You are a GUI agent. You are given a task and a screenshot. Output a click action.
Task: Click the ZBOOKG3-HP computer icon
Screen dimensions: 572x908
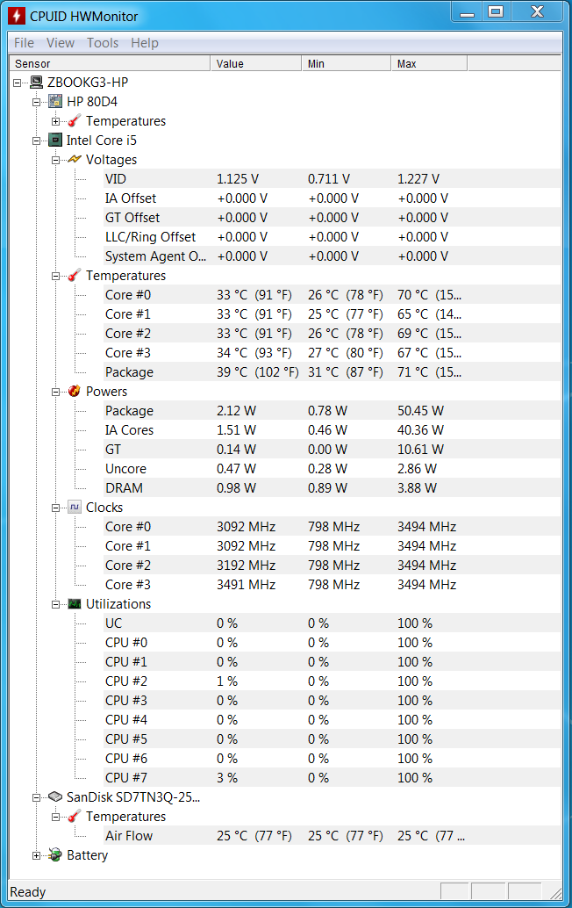click(x=37, y=83)
